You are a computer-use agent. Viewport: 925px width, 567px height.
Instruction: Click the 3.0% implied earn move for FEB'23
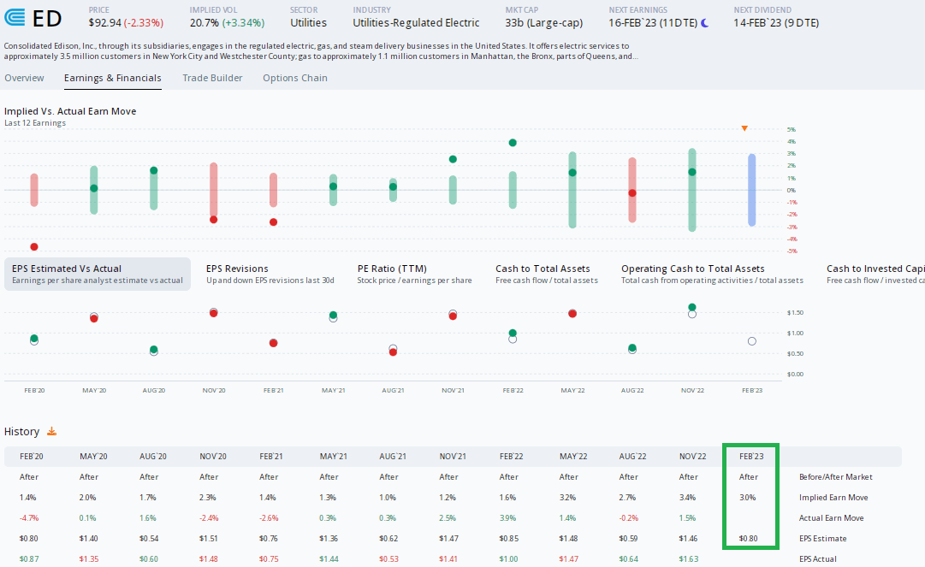747,498
